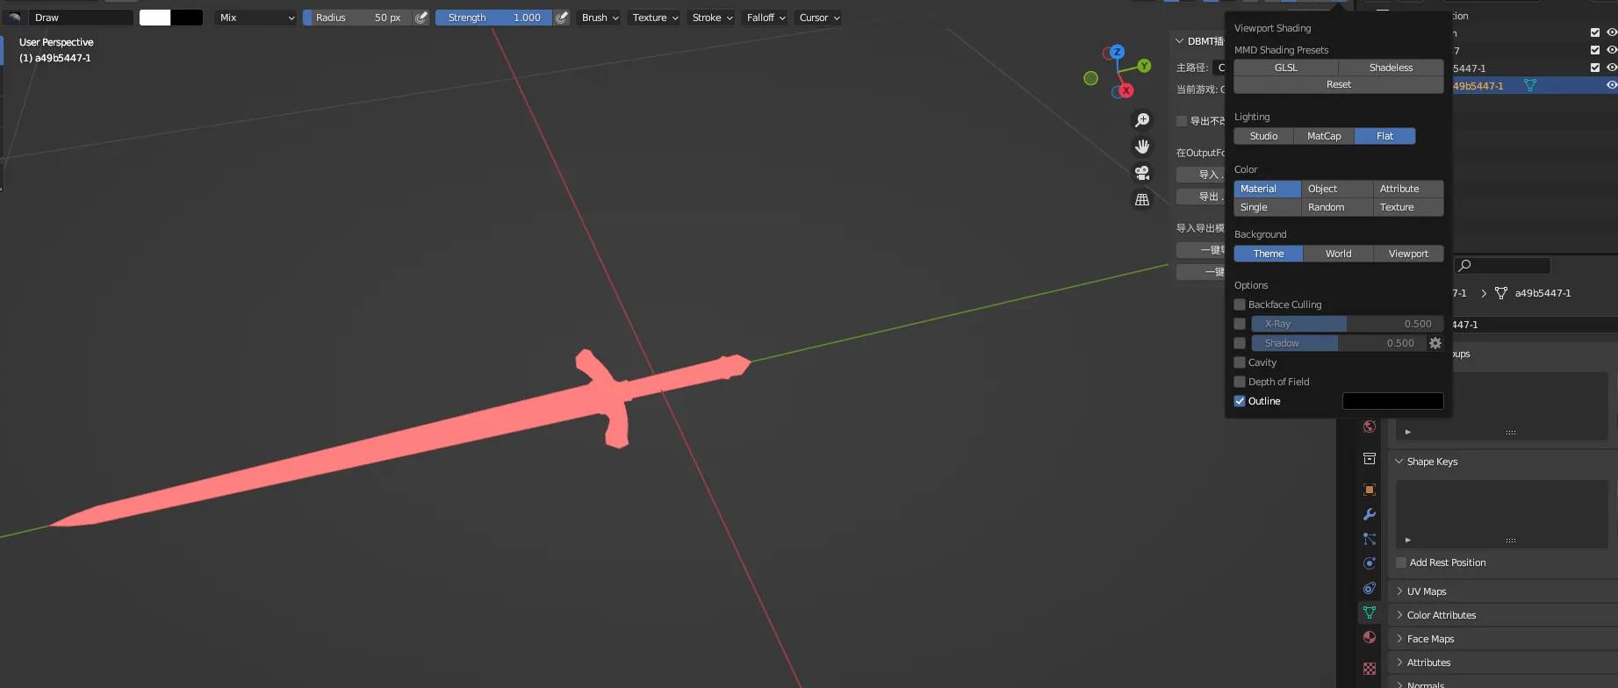
Task: Enable the Cavity checkbox
Action: (x=1240, y=362)
